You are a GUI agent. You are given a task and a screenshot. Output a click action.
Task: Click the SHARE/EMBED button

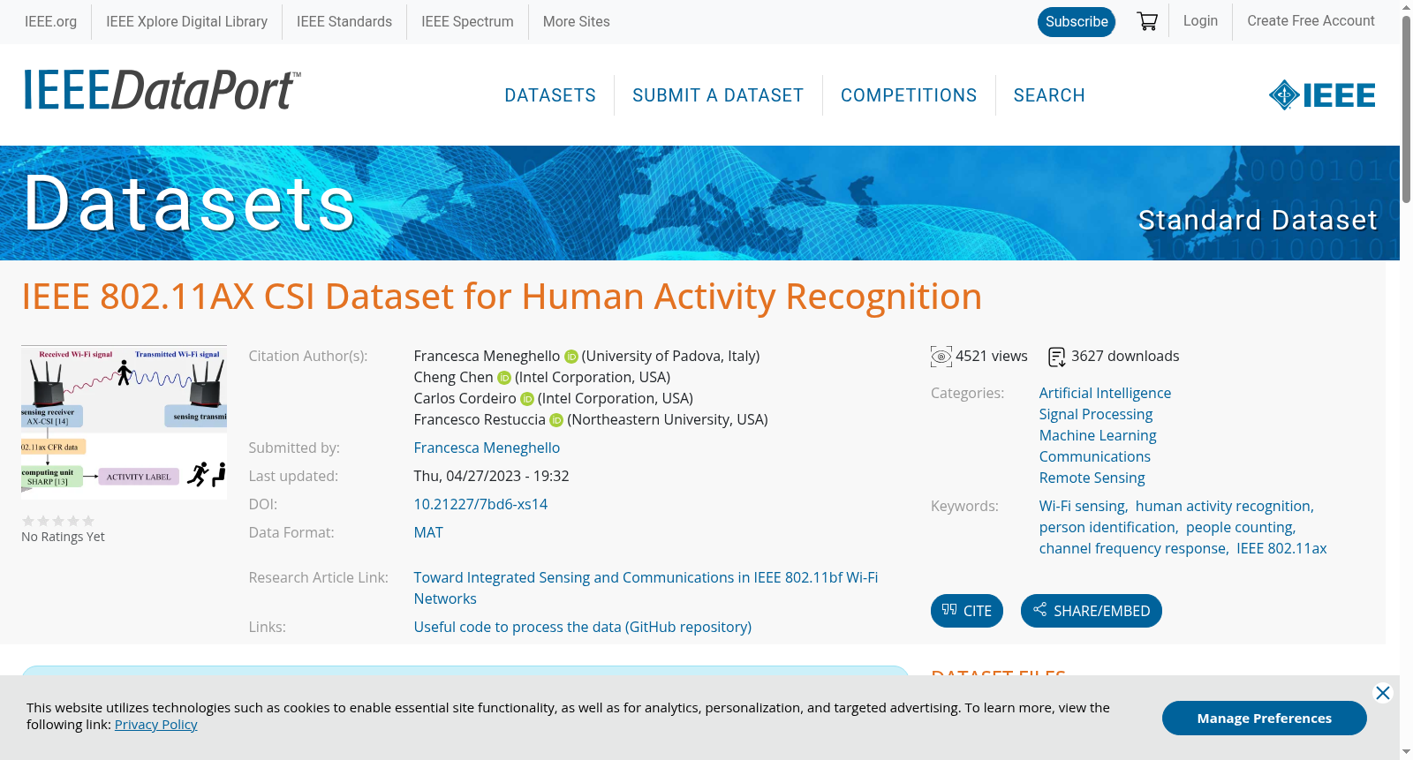1092,611
